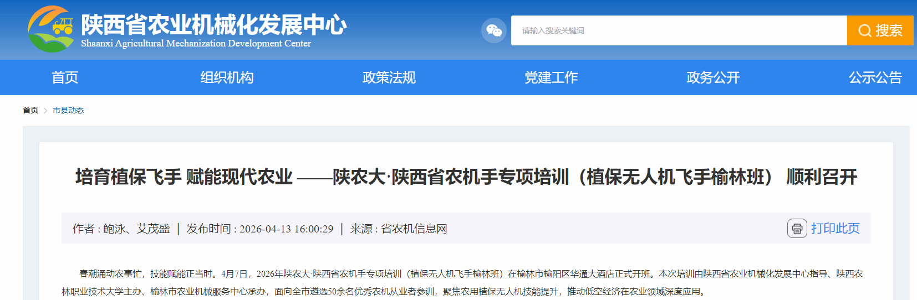Click the tractor logo of the site
917x300 pixels.
51,29
